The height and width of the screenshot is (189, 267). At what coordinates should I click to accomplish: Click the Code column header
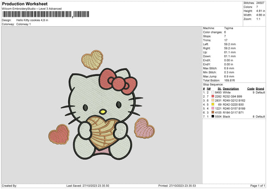pyautogui.click(x=251, y=89)
